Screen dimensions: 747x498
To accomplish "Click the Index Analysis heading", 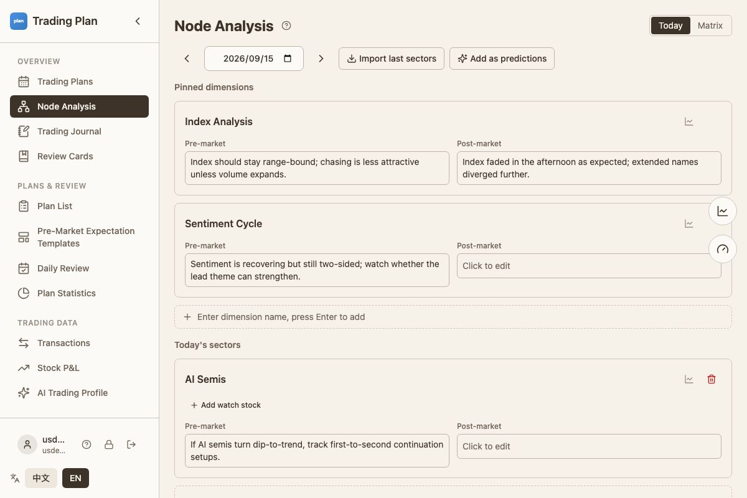I will tap(218, 121).
